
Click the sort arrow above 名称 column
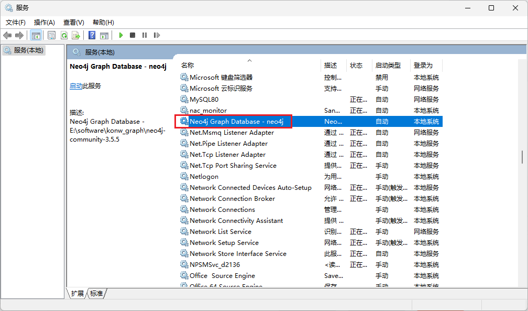(249, 60)
